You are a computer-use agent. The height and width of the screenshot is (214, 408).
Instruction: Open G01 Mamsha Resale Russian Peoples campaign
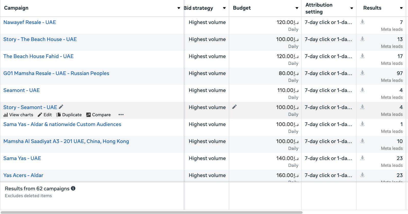pos(56,73)
